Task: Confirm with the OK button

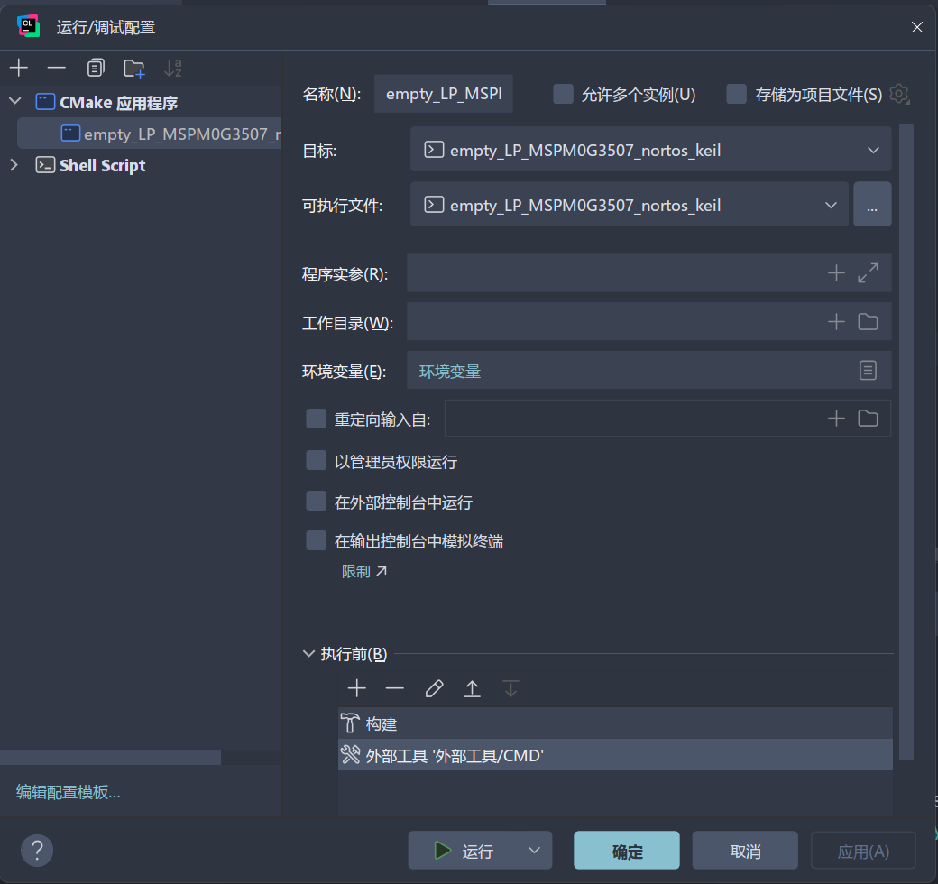Action: coord(626,850)
